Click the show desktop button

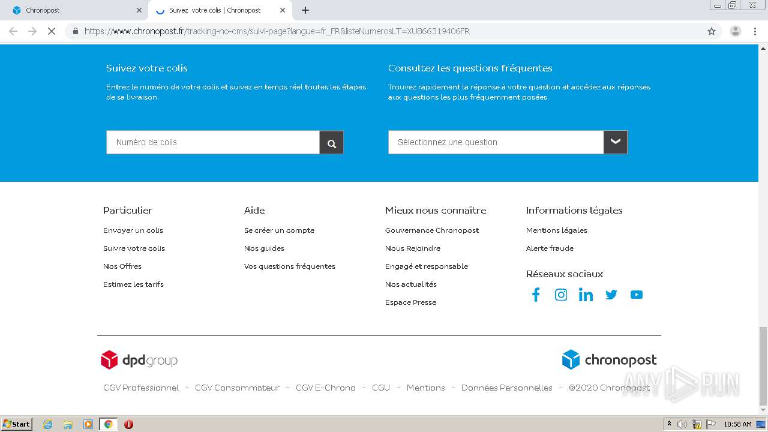pos(761,424)
